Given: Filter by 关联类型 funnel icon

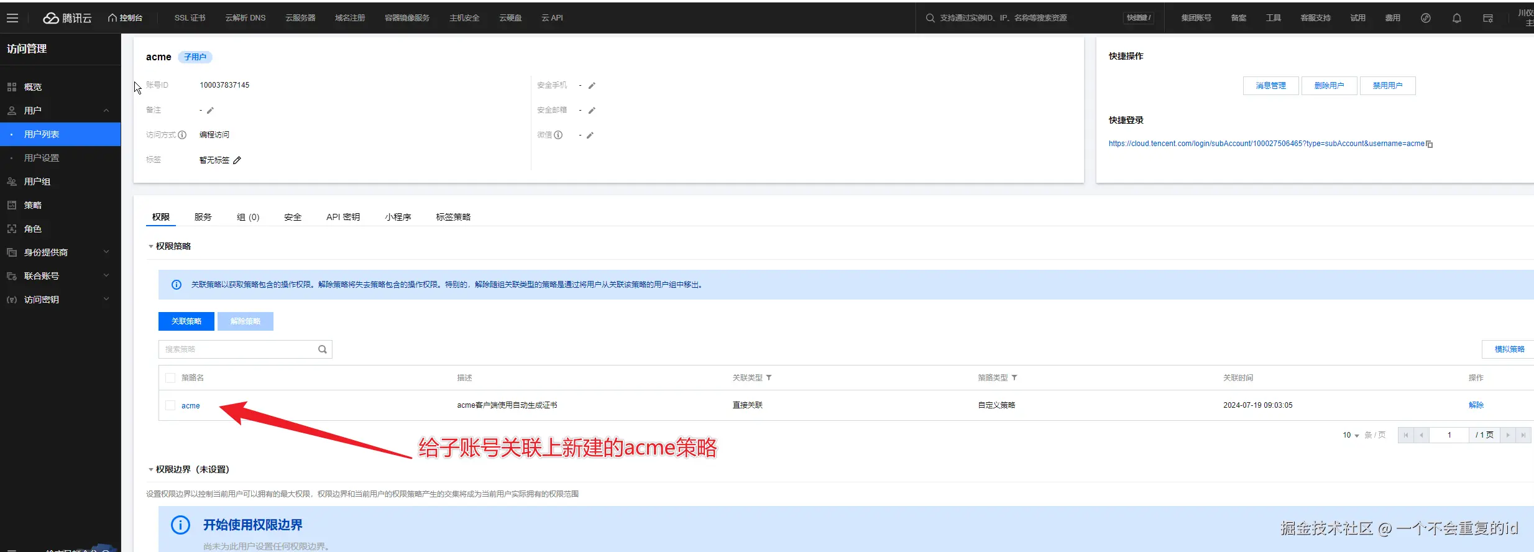Looking at the screenshot, I should (769, 378).
